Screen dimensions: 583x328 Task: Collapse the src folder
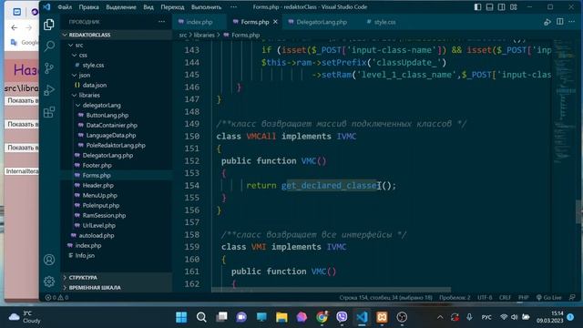coord(117,45)
